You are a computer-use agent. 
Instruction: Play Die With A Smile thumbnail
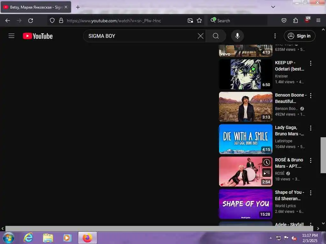(x=245, y=139)
